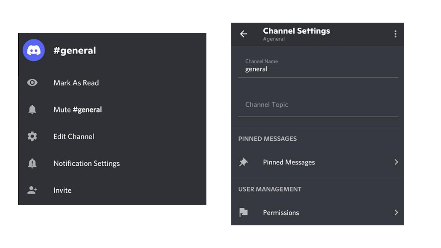Click the pushpin icon beside Pinned Messages
This screenshot has width=441, height=248.
click(x=243, y=162)
